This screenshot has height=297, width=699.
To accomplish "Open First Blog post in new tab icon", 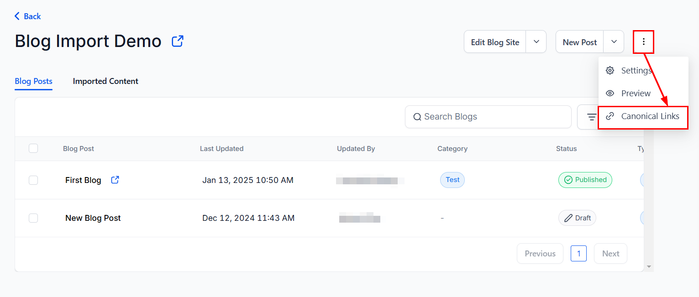I will (x=115, y=180).
